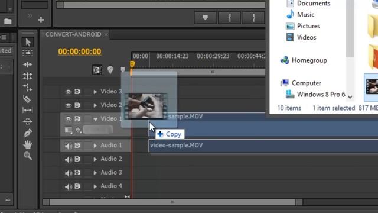Click the Mark In bracket button
378x213 pixels.
pos(230,17)
